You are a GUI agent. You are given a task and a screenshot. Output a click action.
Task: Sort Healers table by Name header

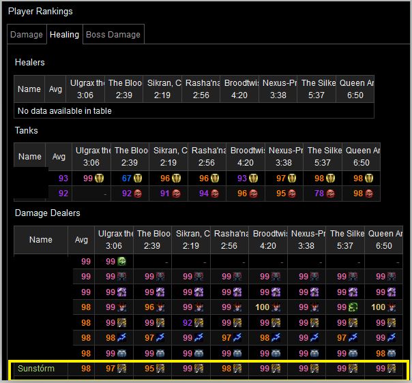click(x=29, y=89)
